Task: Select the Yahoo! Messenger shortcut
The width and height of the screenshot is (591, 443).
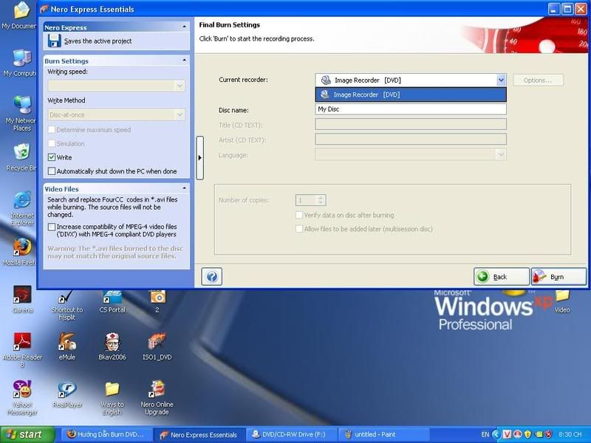Action: [x=22, y=398]
